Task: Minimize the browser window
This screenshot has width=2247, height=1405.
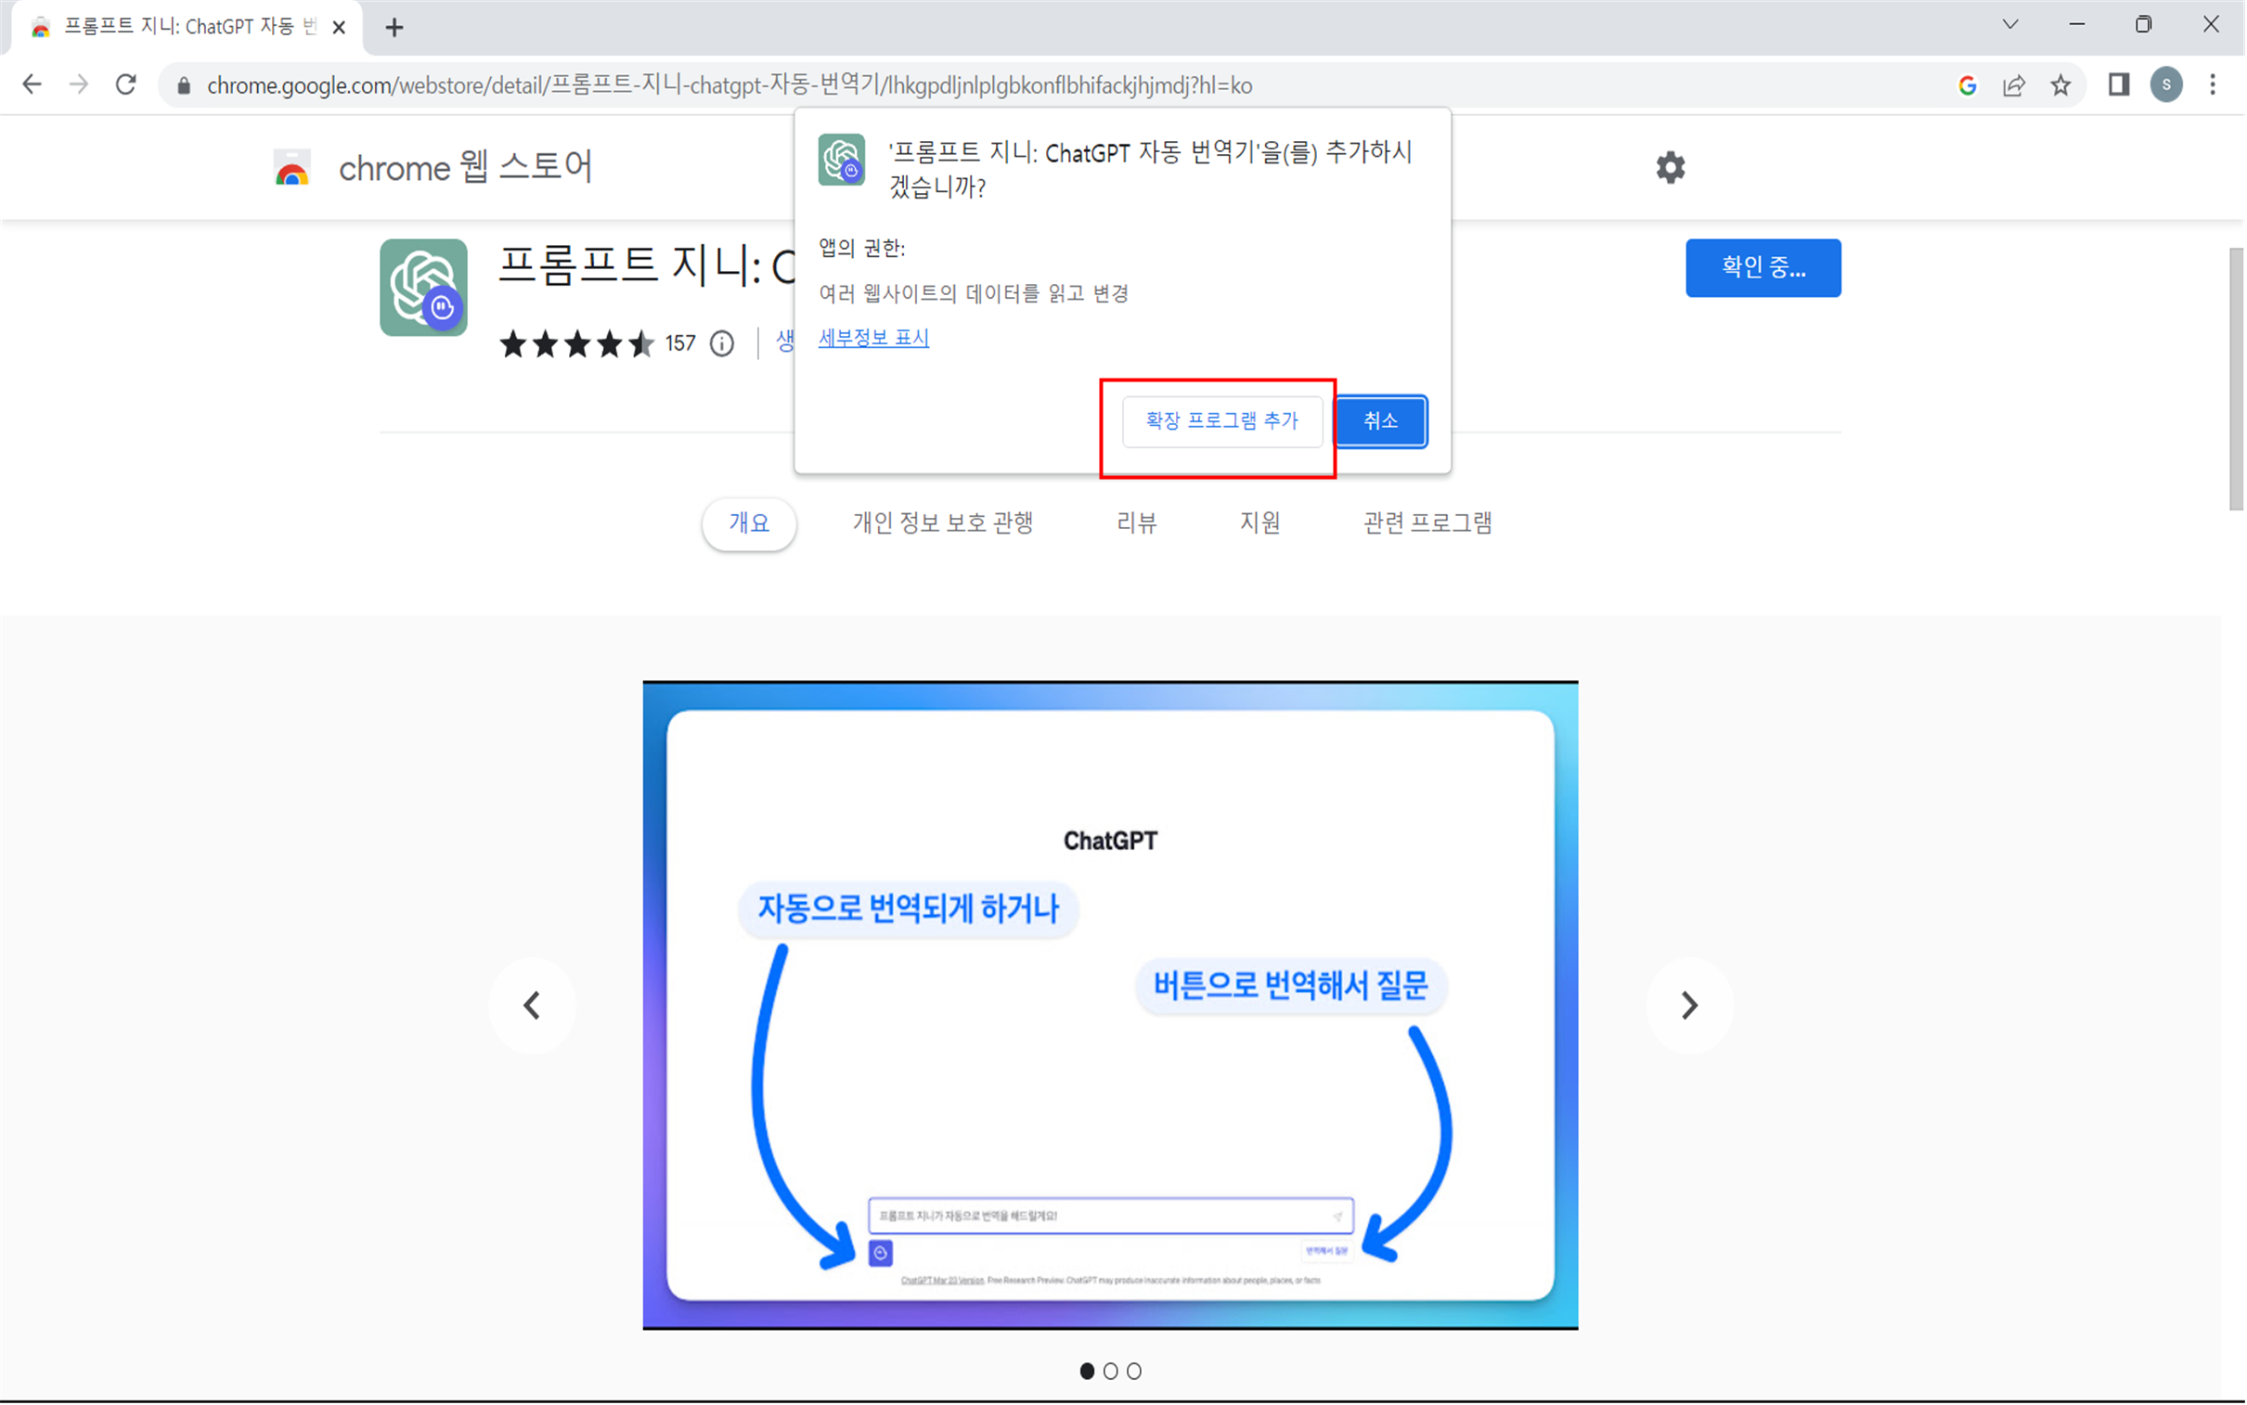Action: click(2077, 25)
